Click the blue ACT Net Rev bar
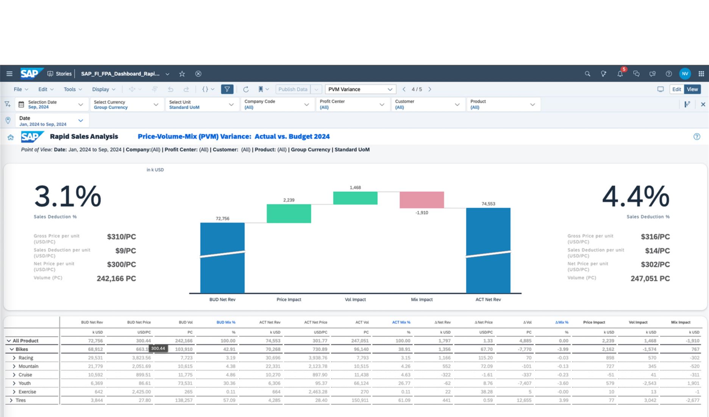The image size is (709, 417). pyautogui.click(x=488, y=250)
